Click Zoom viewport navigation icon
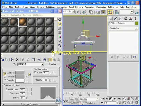This screenshot has width=141, height=106. tap(124, 99)
